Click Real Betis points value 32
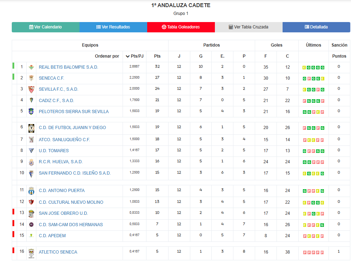Viewport: 351px width, 261px height. 158,66
